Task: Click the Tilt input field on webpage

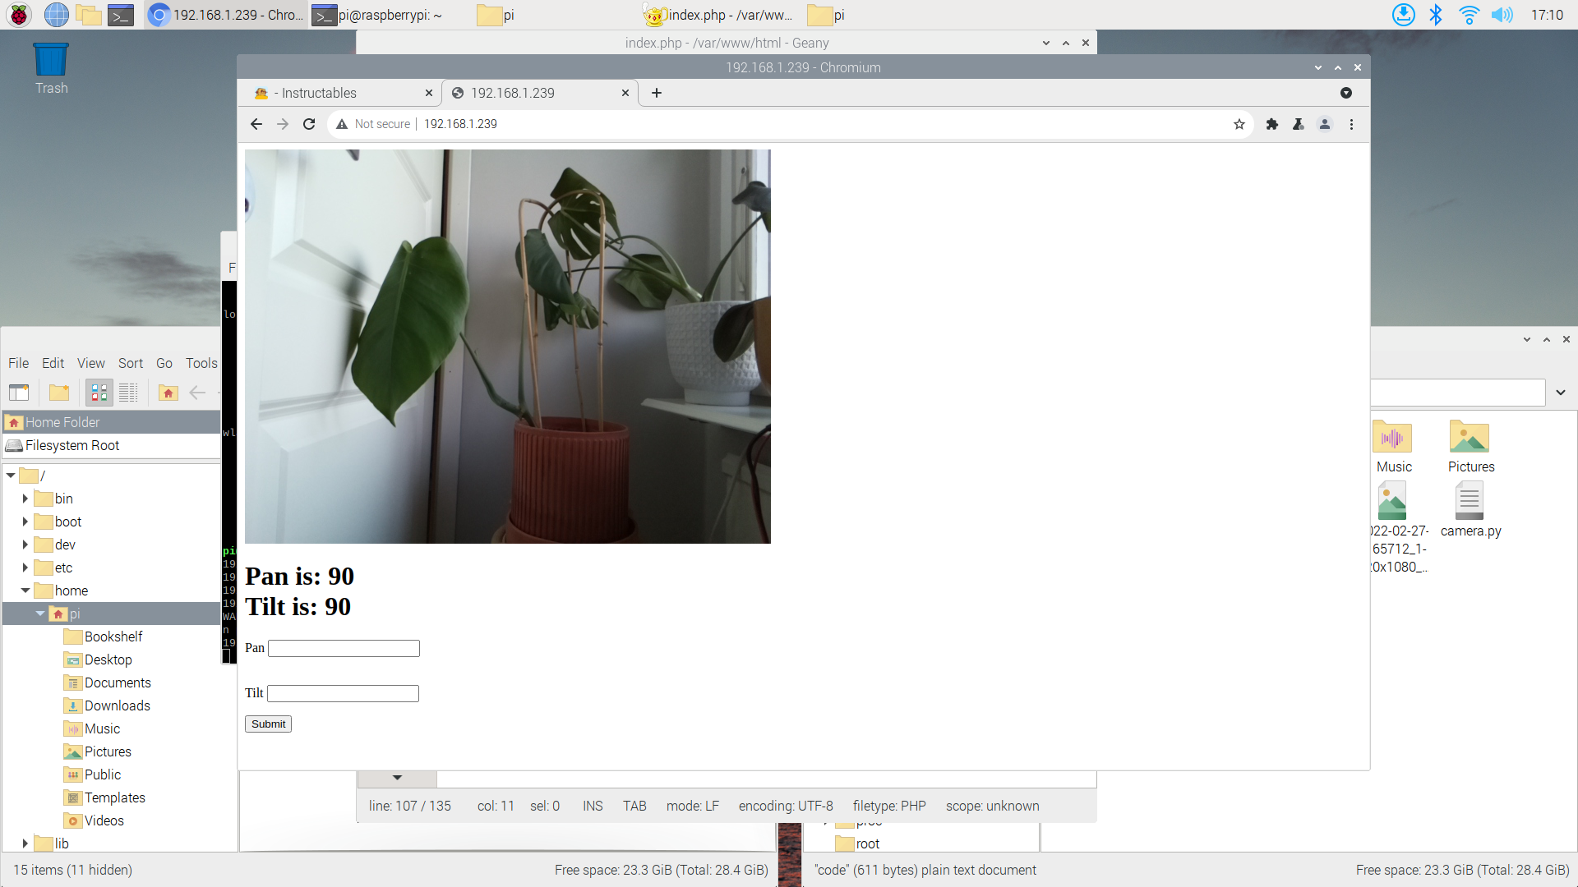Action: (343, 693)
